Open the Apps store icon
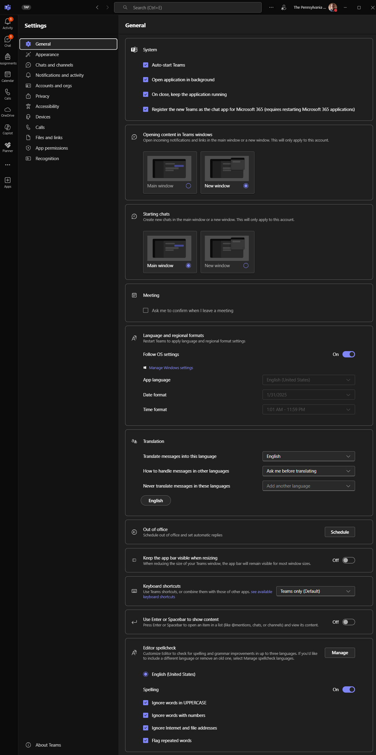This screenshot has height=755, width=376. [x=8, y=182]
